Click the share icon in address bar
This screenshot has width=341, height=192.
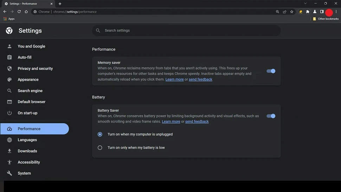[284, 12]
